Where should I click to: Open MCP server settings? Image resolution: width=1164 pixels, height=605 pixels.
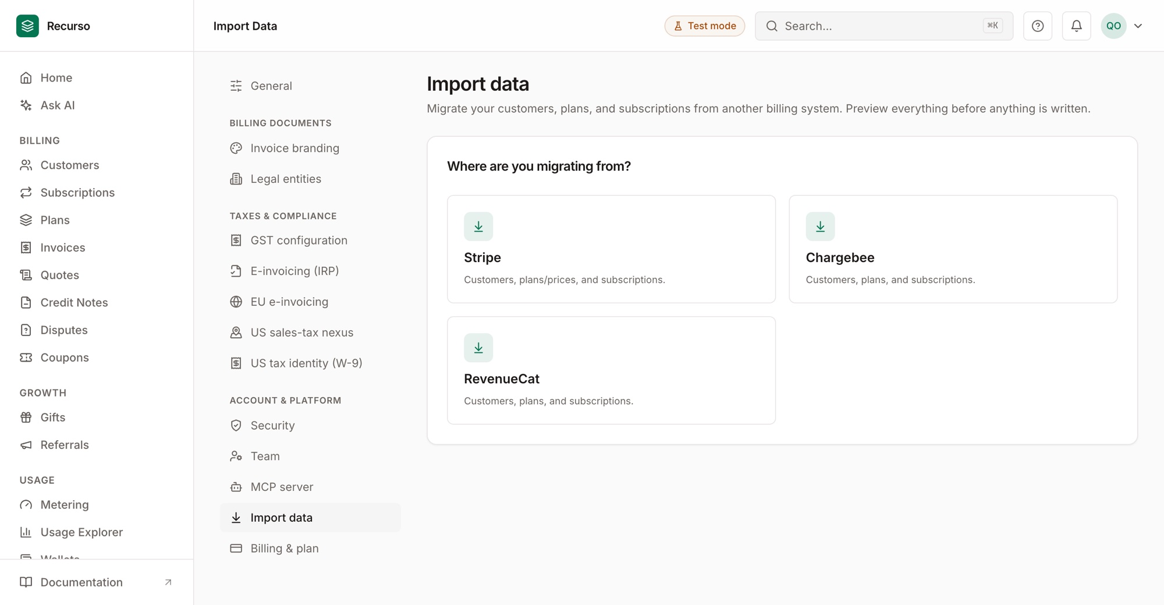pyautogui.click(x=310, y=487)
